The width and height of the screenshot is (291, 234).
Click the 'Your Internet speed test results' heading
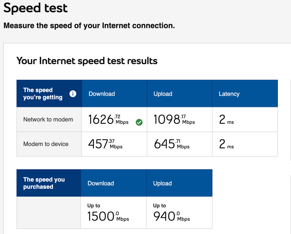point(87,61)
